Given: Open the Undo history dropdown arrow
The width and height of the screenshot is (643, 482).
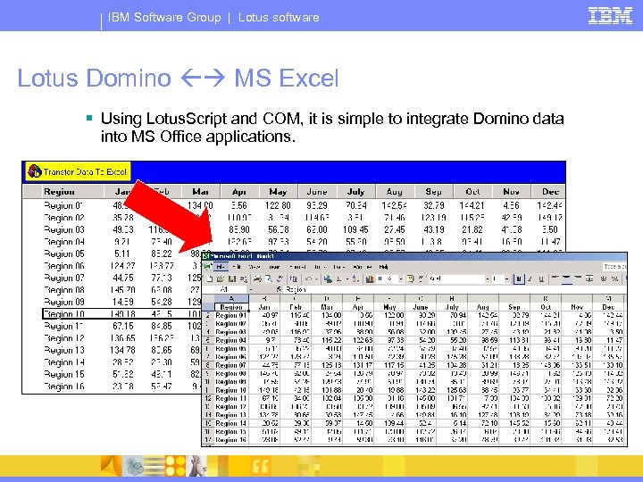Looking at the screenshot, I should [x=316, y=279].
